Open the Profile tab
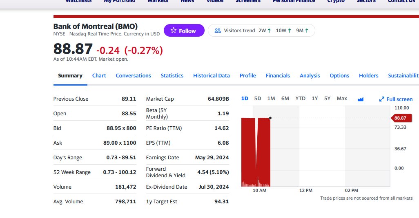Image resolution: width=419 pixels, height=218 pixels. (248, 76)
